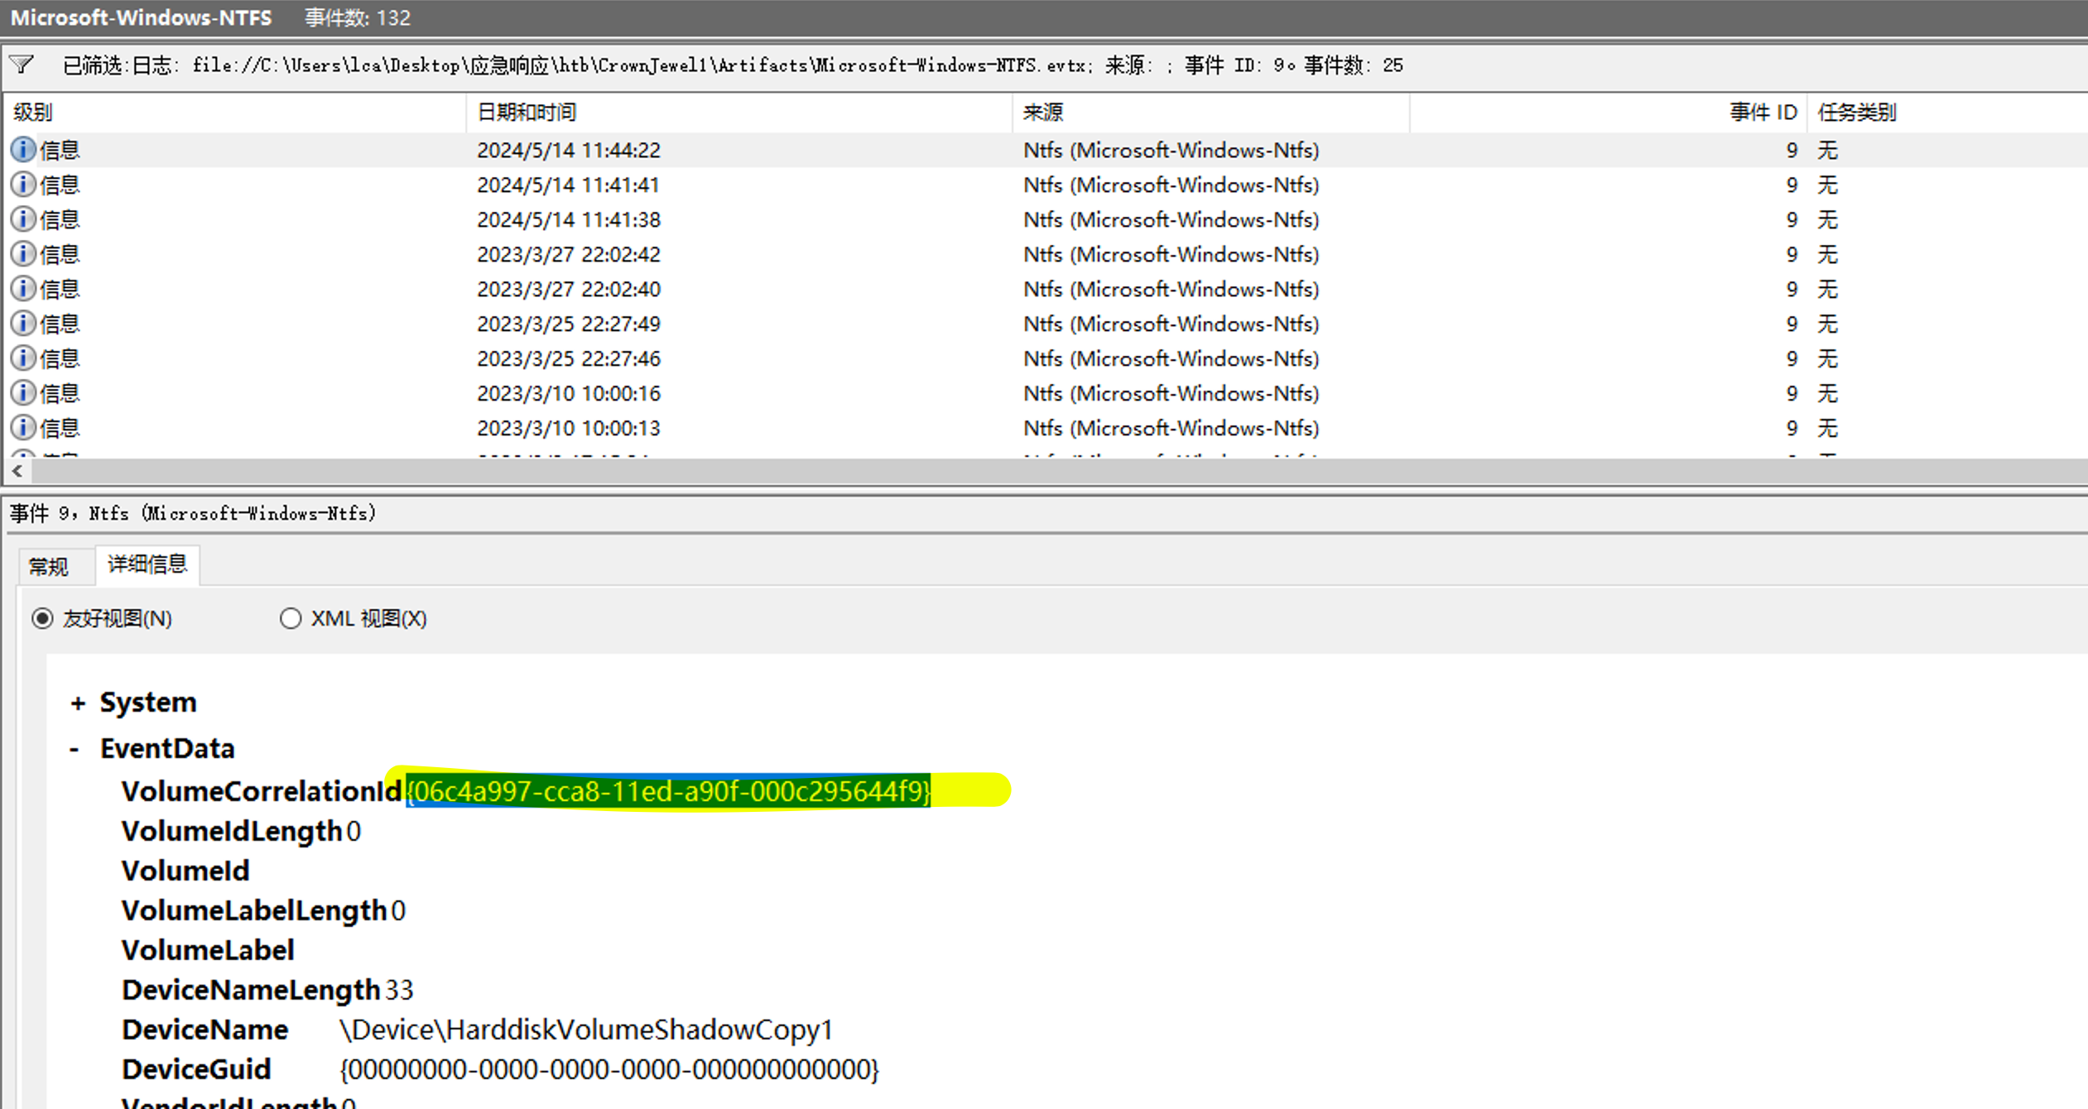
Task: Click horizontal scrollbar left arrow
Action: click(x=17, y=471)
